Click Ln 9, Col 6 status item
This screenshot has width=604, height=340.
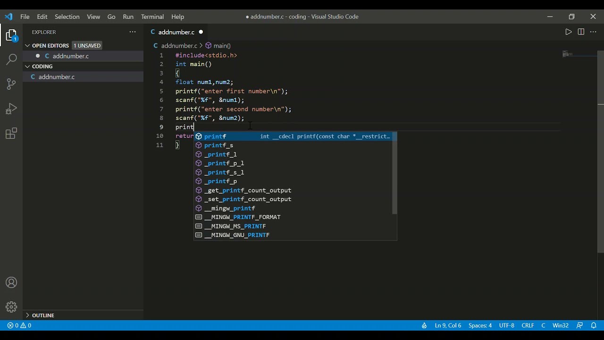[x=448, y=325]
